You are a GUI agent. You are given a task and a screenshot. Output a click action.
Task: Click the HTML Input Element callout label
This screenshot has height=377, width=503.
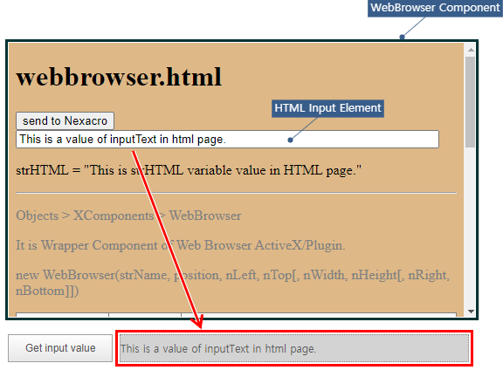tap(327, 108)
